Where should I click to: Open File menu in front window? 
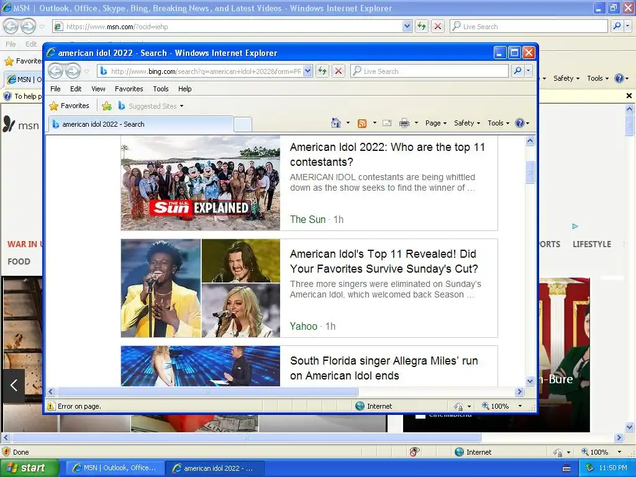(x=55, y=89)
